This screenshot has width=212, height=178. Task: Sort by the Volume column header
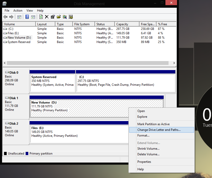pyautogui.click(x=19, y=24)
